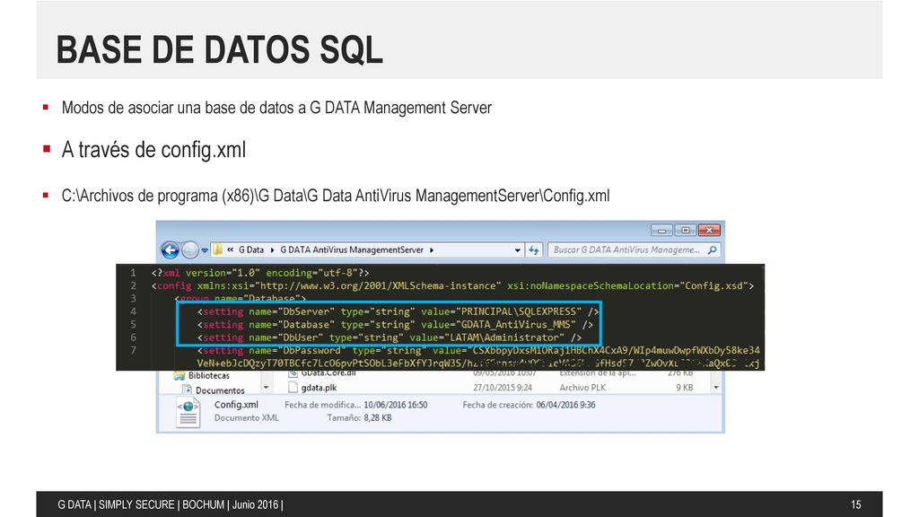Click the Documento XML type label

pyautogui.click(x=246, y=418)
